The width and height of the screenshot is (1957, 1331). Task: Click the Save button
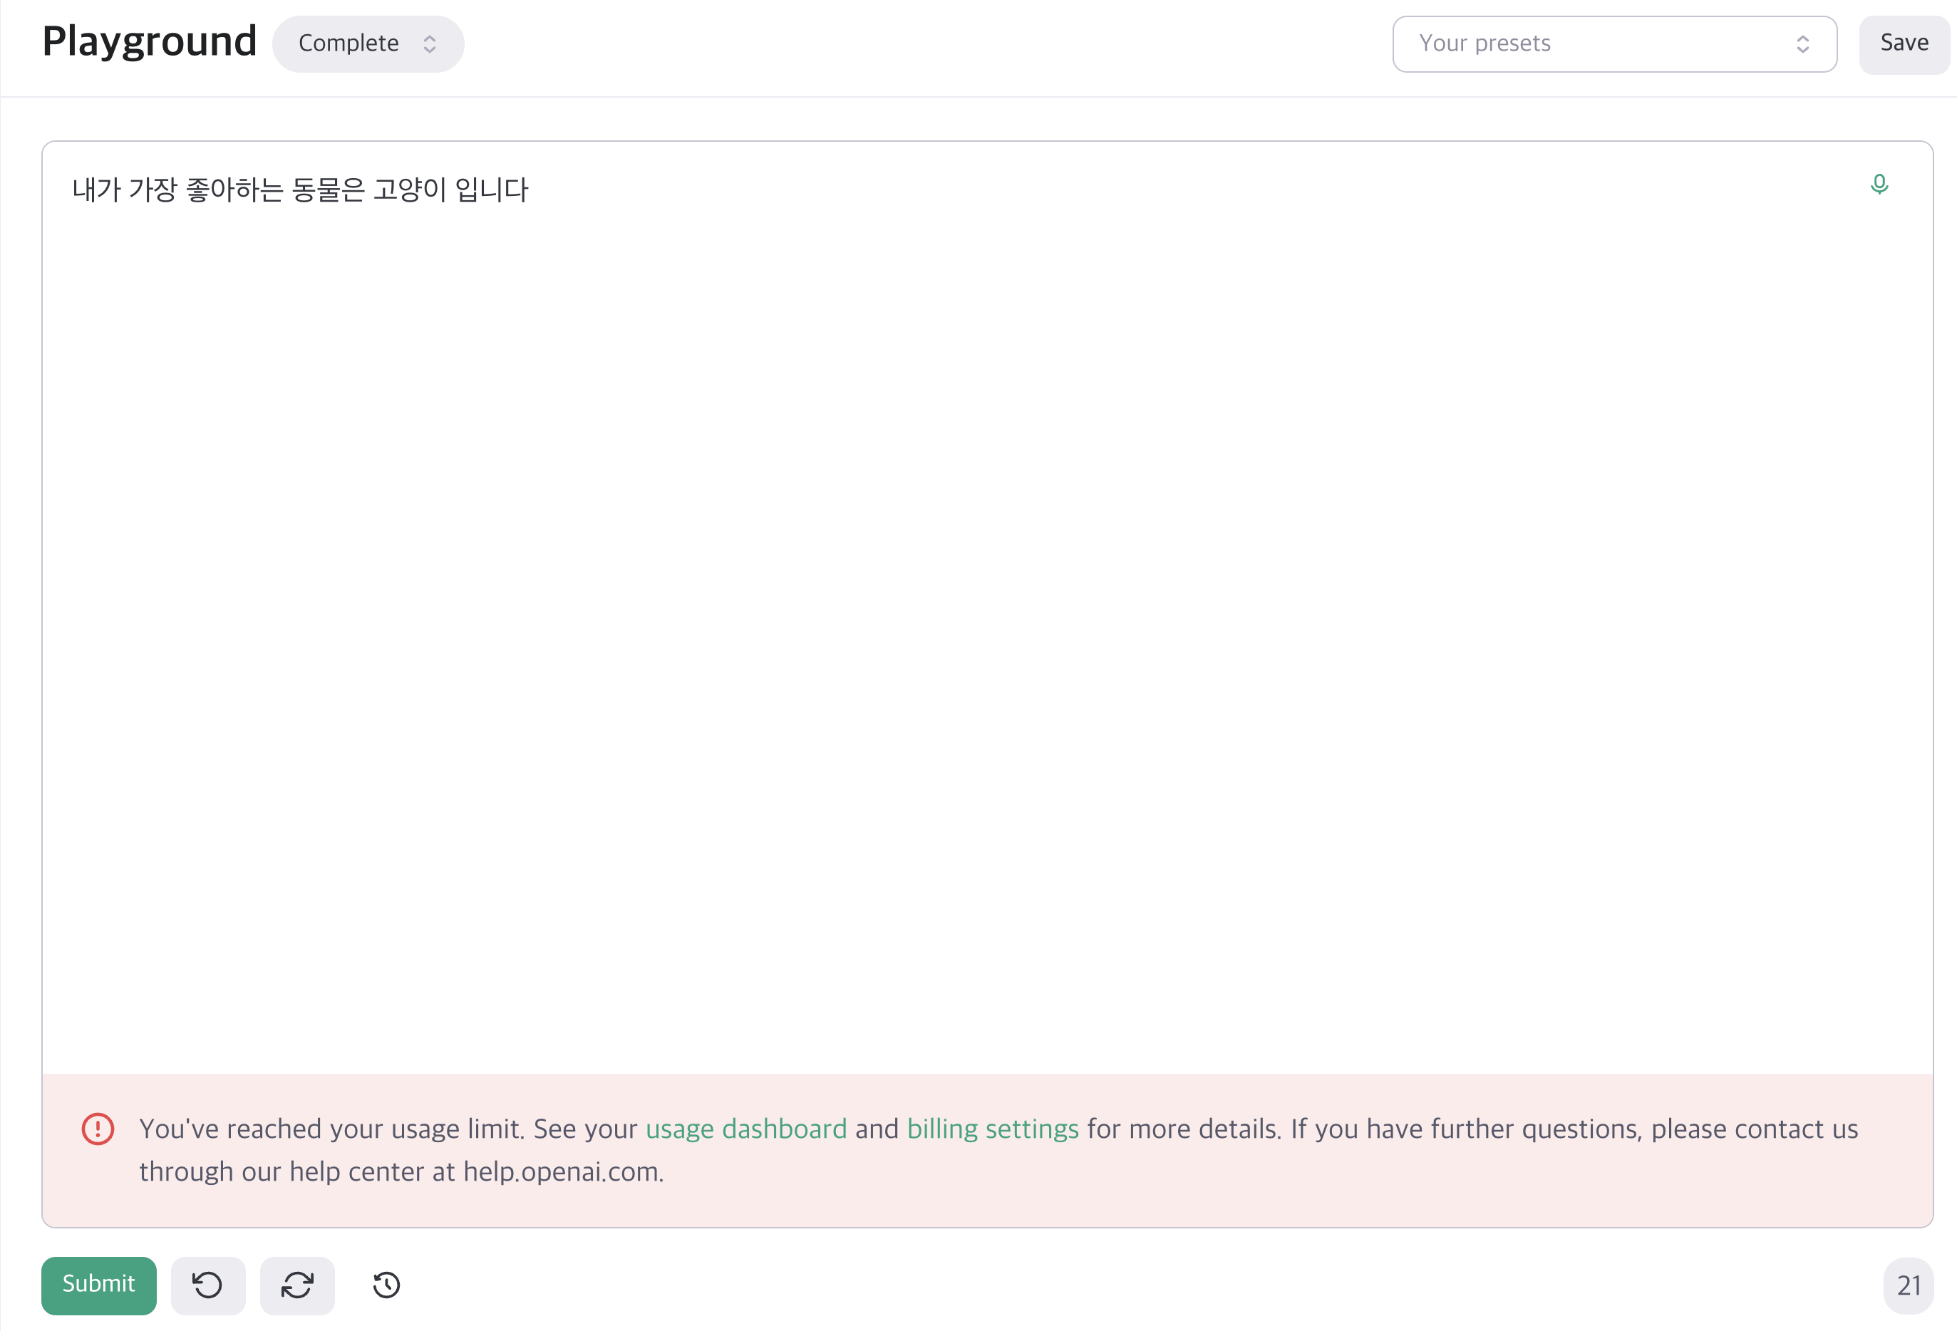click(x=1904, y=43)
